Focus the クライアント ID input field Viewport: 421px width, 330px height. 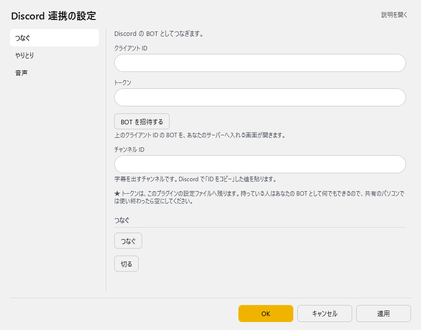click(260, 63)
